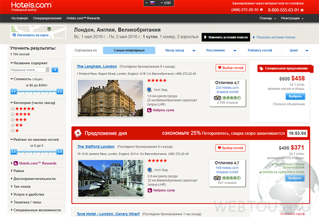Click Выбрать button for The Stafford London
The width and height of the screenshot is (319, 217).
click(295, 178)
